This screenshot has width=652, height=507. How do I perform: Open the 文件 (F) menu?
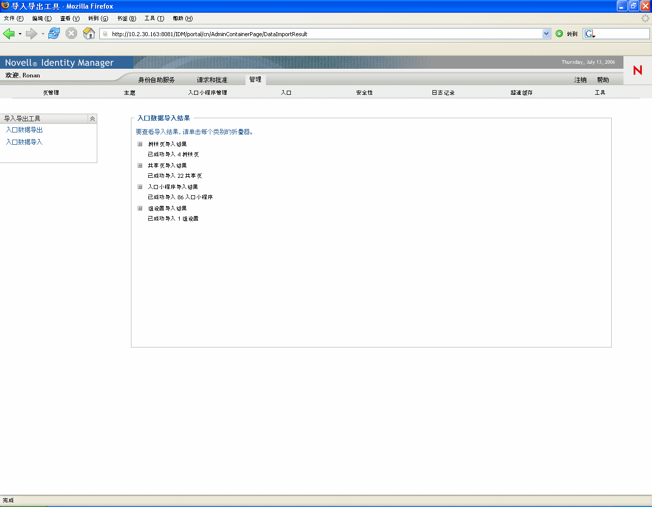[14, 18]
